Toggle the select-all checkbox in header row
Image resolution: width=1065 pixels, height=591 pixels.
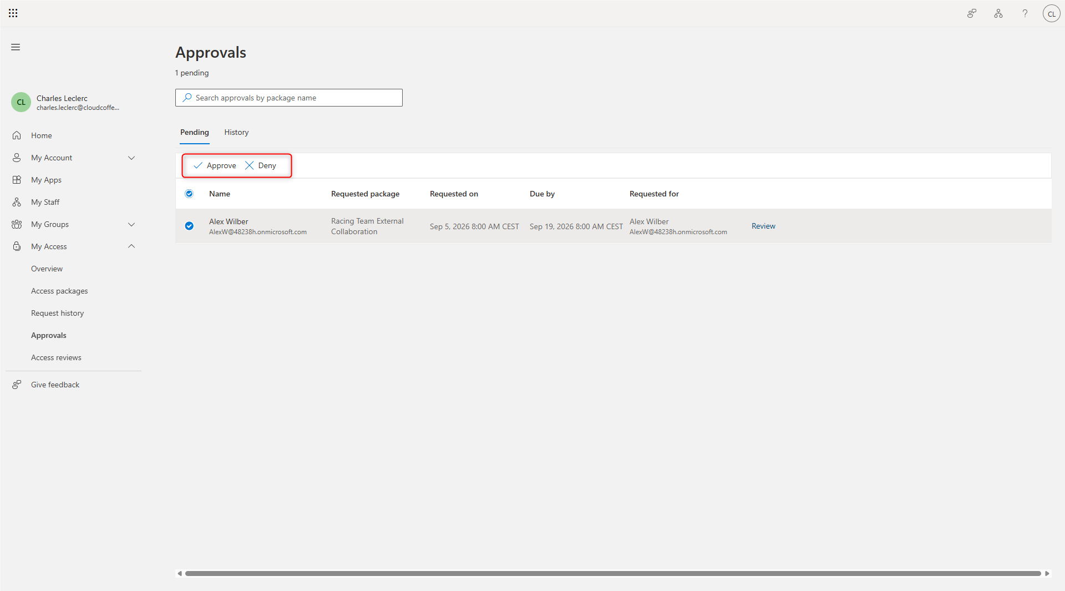[189, 194]
